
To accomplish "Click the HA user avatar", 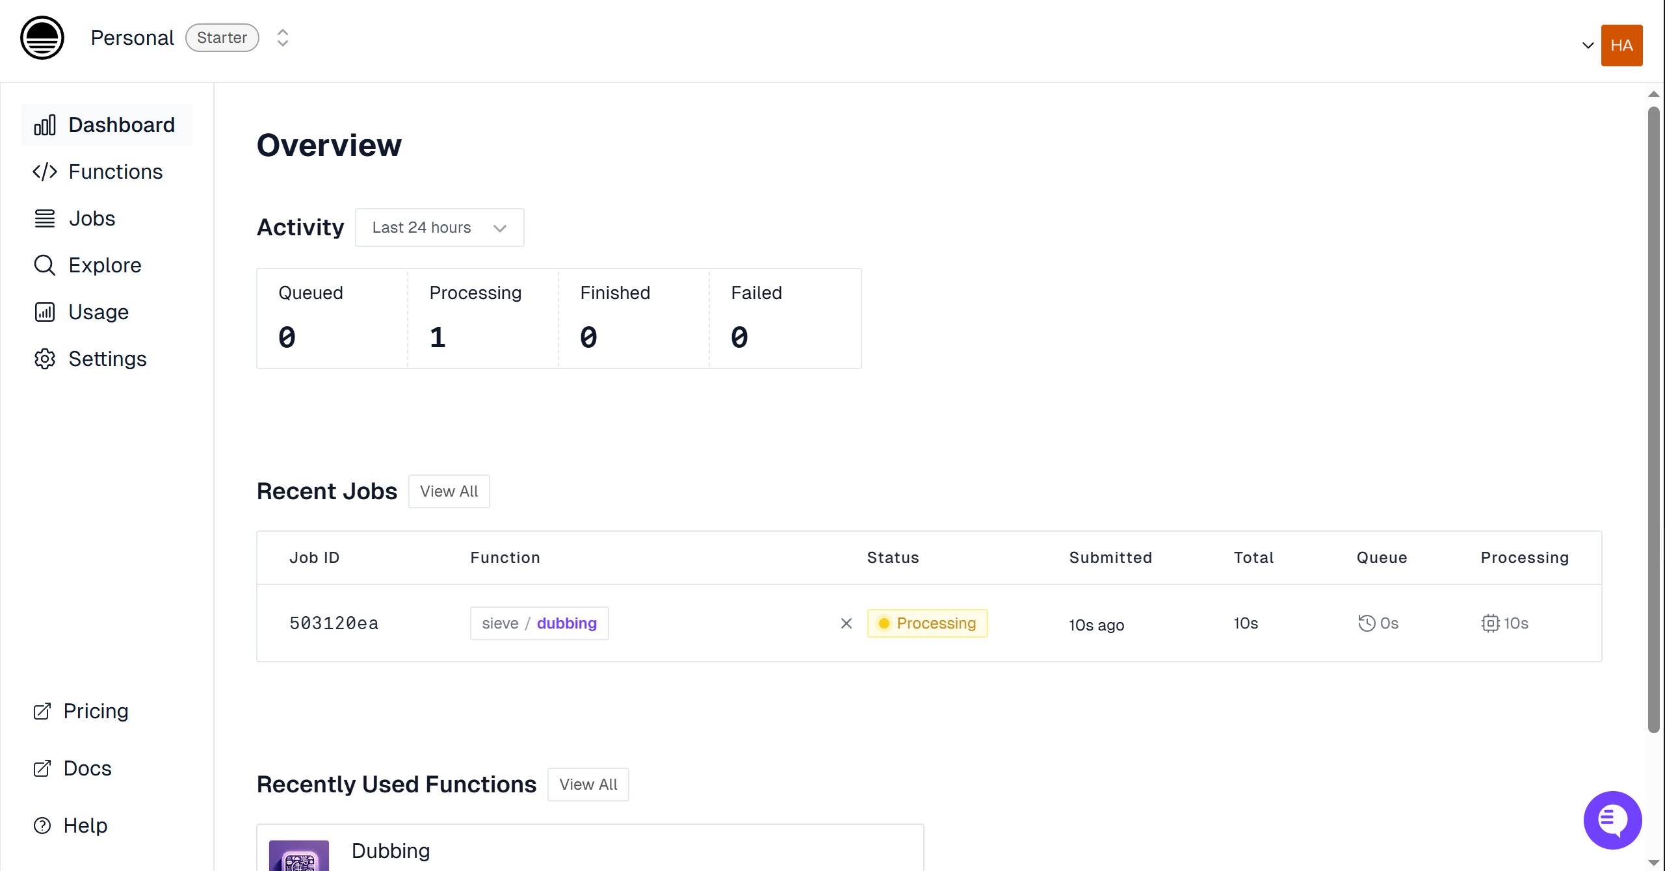I will pos(1621,45).
